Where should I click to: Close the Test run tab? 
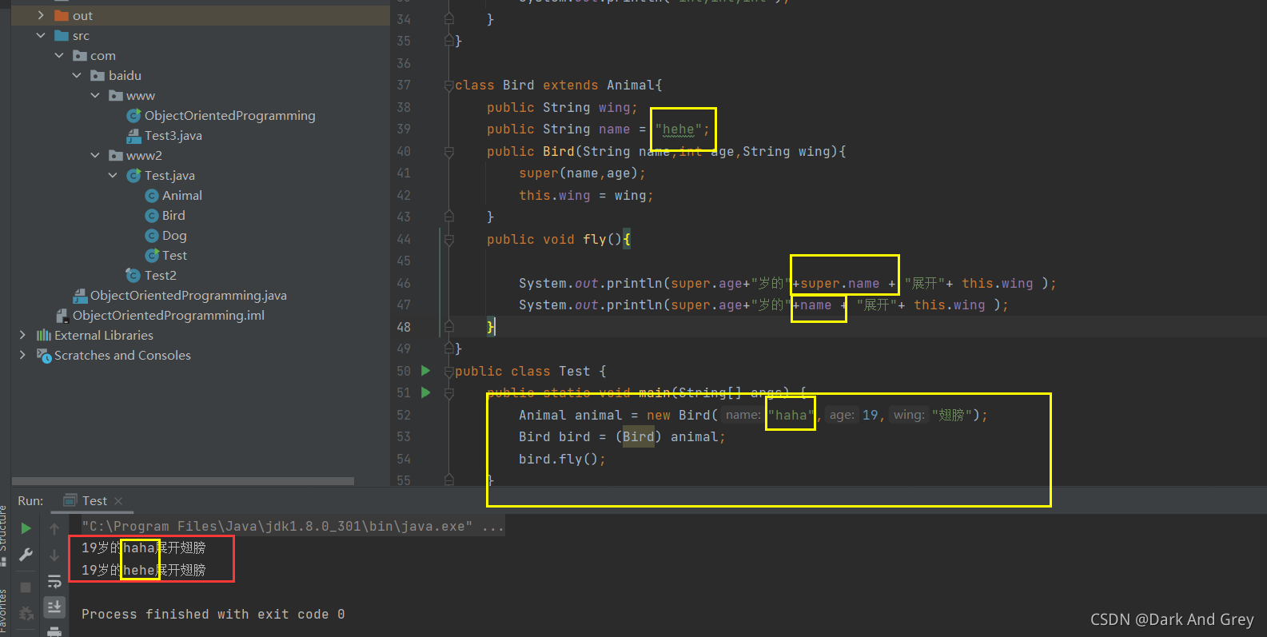[118, 501]
